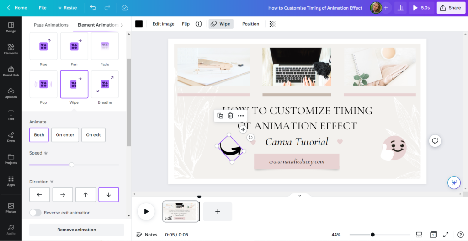This screenshot has height=241, width=468.
Task: Open the File menu
Action: (x=43, y=8)
